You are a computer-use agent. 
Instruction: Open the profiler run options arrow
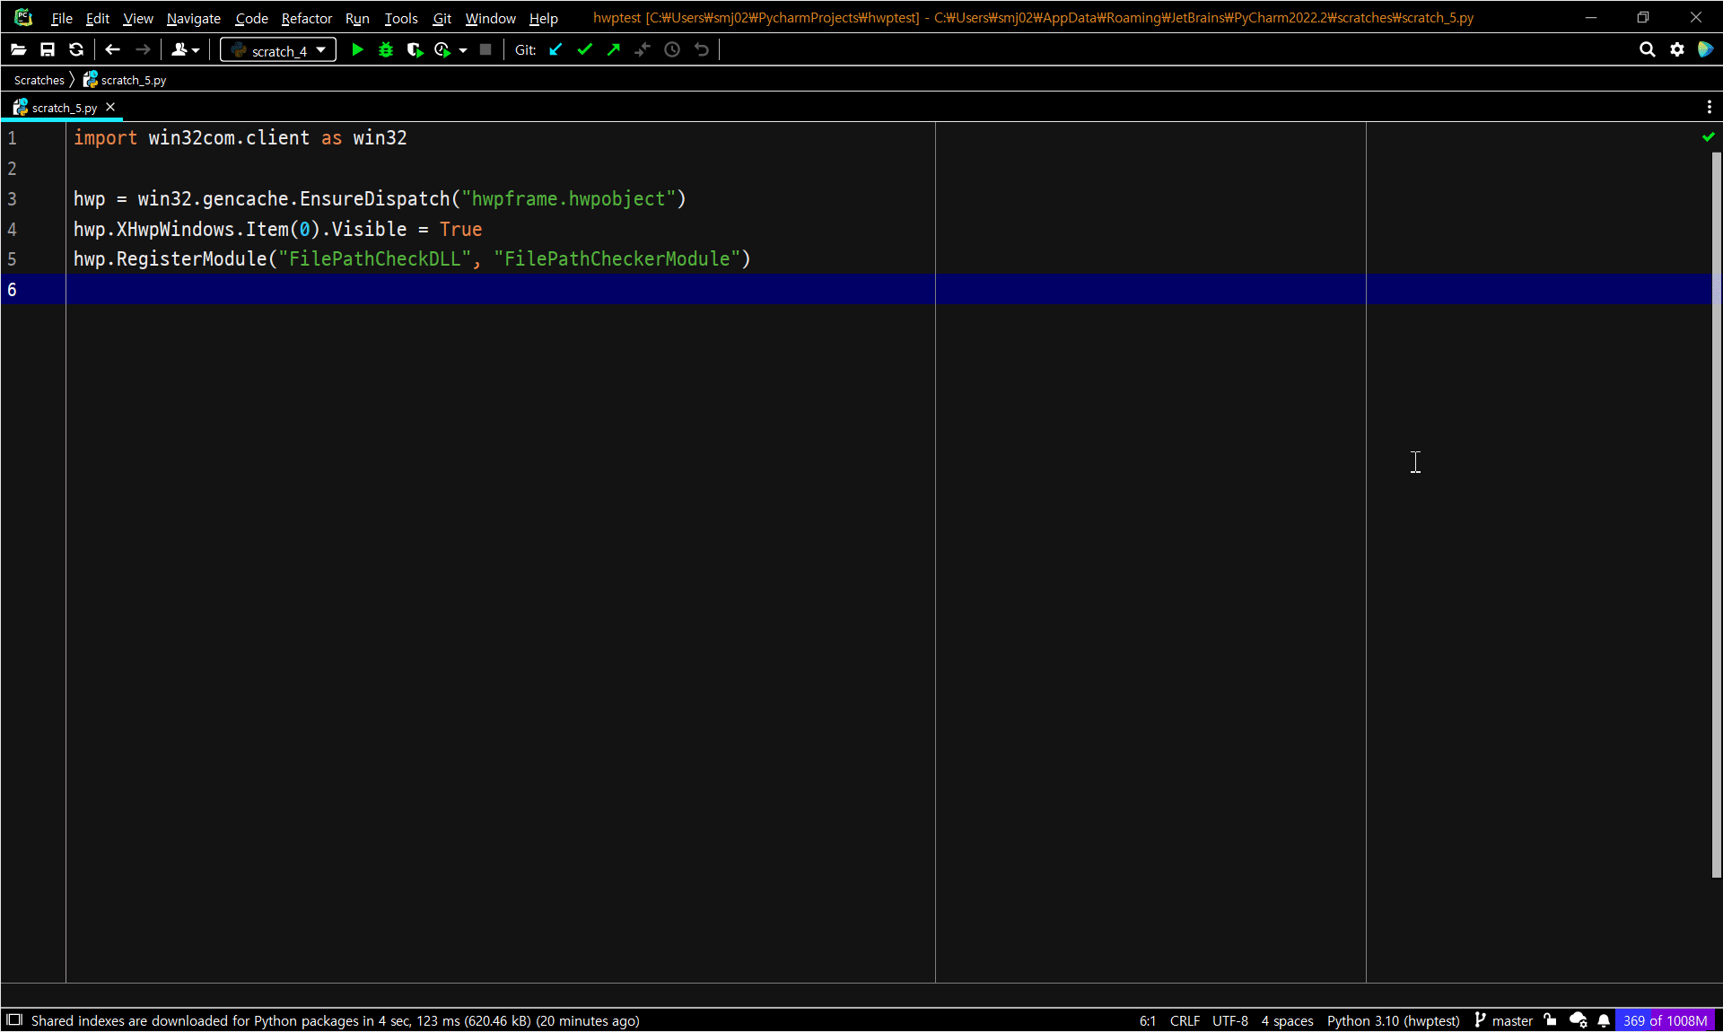(463, 50)
